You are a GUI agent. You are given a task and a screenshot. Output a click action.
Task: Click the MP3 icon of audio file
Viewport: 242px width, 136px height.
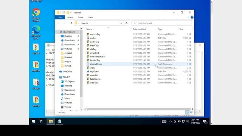pyautogui.click(x=88, y=38)
